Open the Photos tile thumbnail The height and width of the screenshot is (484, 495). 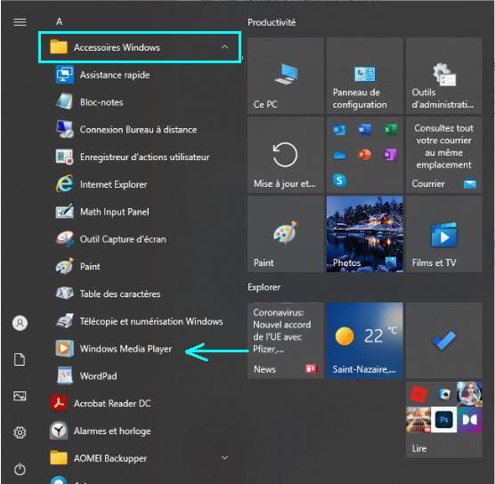(365, 234)
